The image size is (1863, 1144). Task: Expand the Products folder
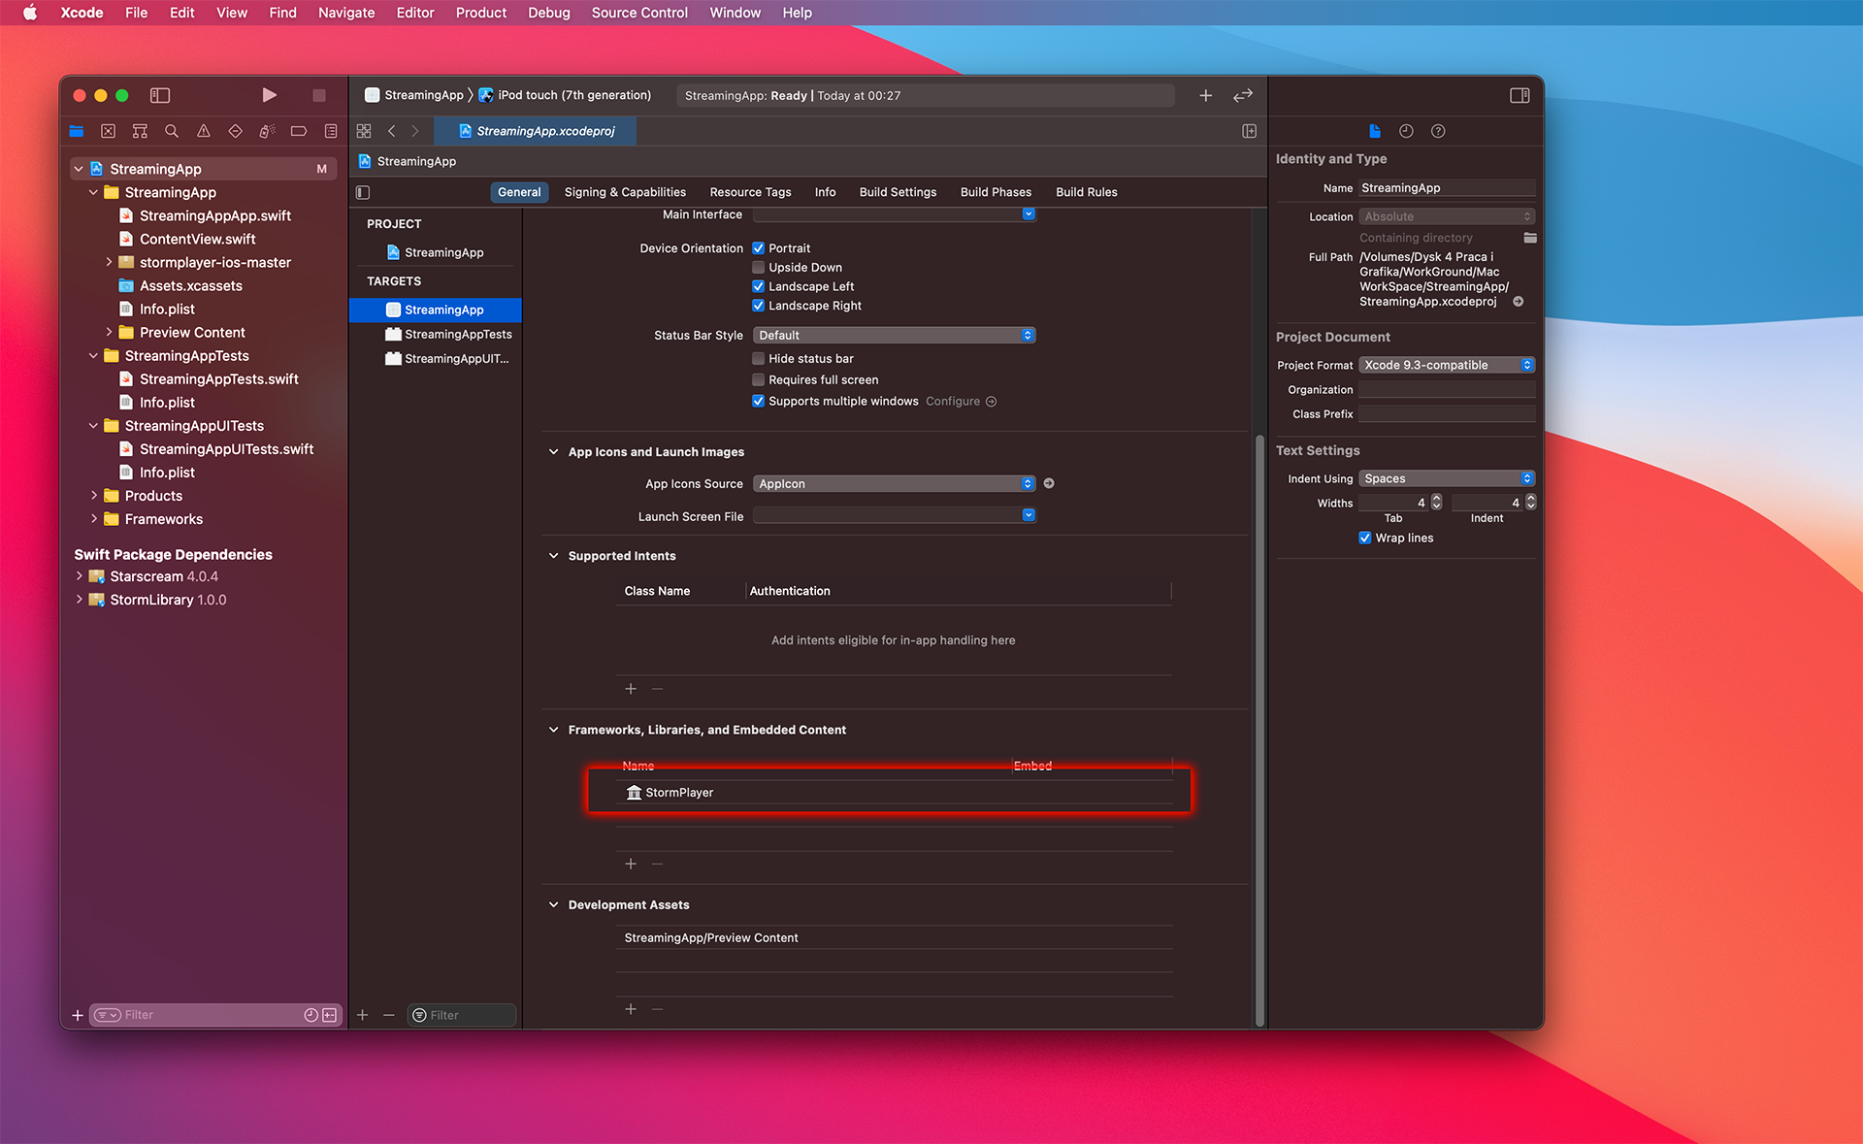click(94, 496)
